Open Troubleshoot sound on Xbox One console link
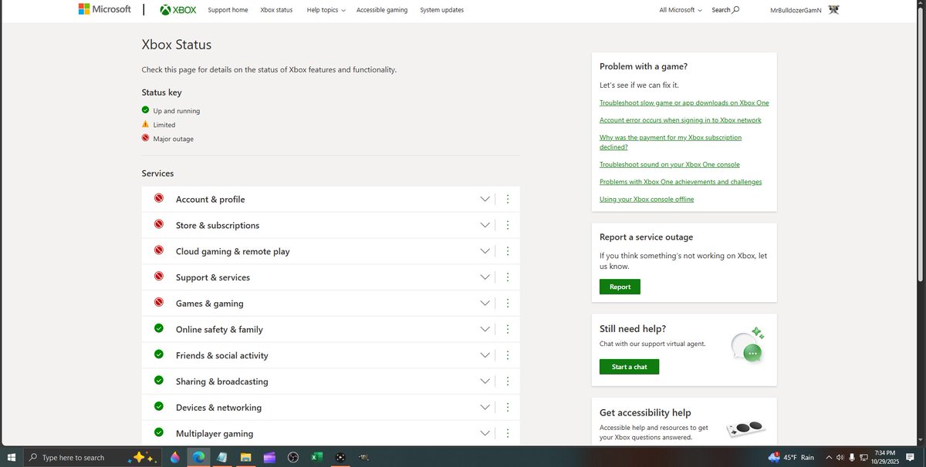This screenshot has width=926, height=467. pyautogui.click(x=670, y=164)
